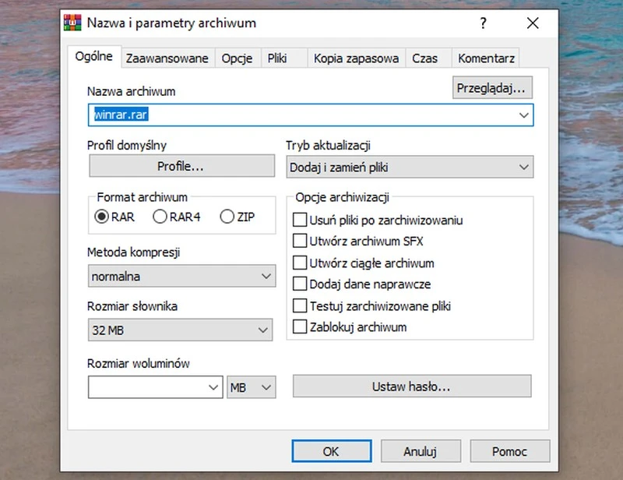Choose ZIP as the archive format
Image resolution: width=623 pixels, height=480 pixels.
pos(227,217)
